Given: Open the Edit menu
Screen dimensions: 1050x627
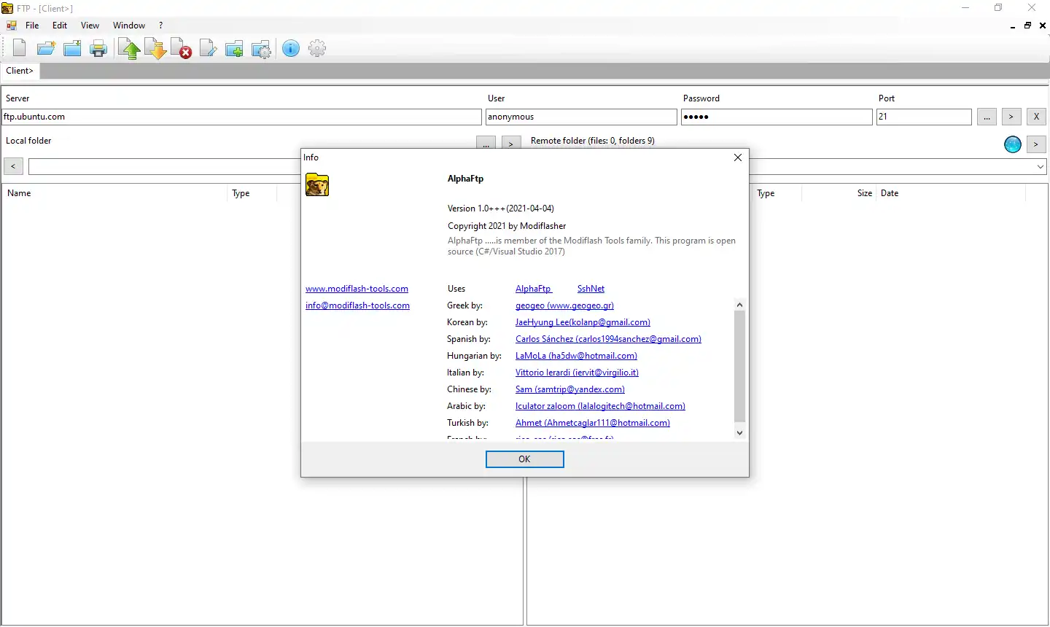Looking at the screenshot, I should pos(60,26).
